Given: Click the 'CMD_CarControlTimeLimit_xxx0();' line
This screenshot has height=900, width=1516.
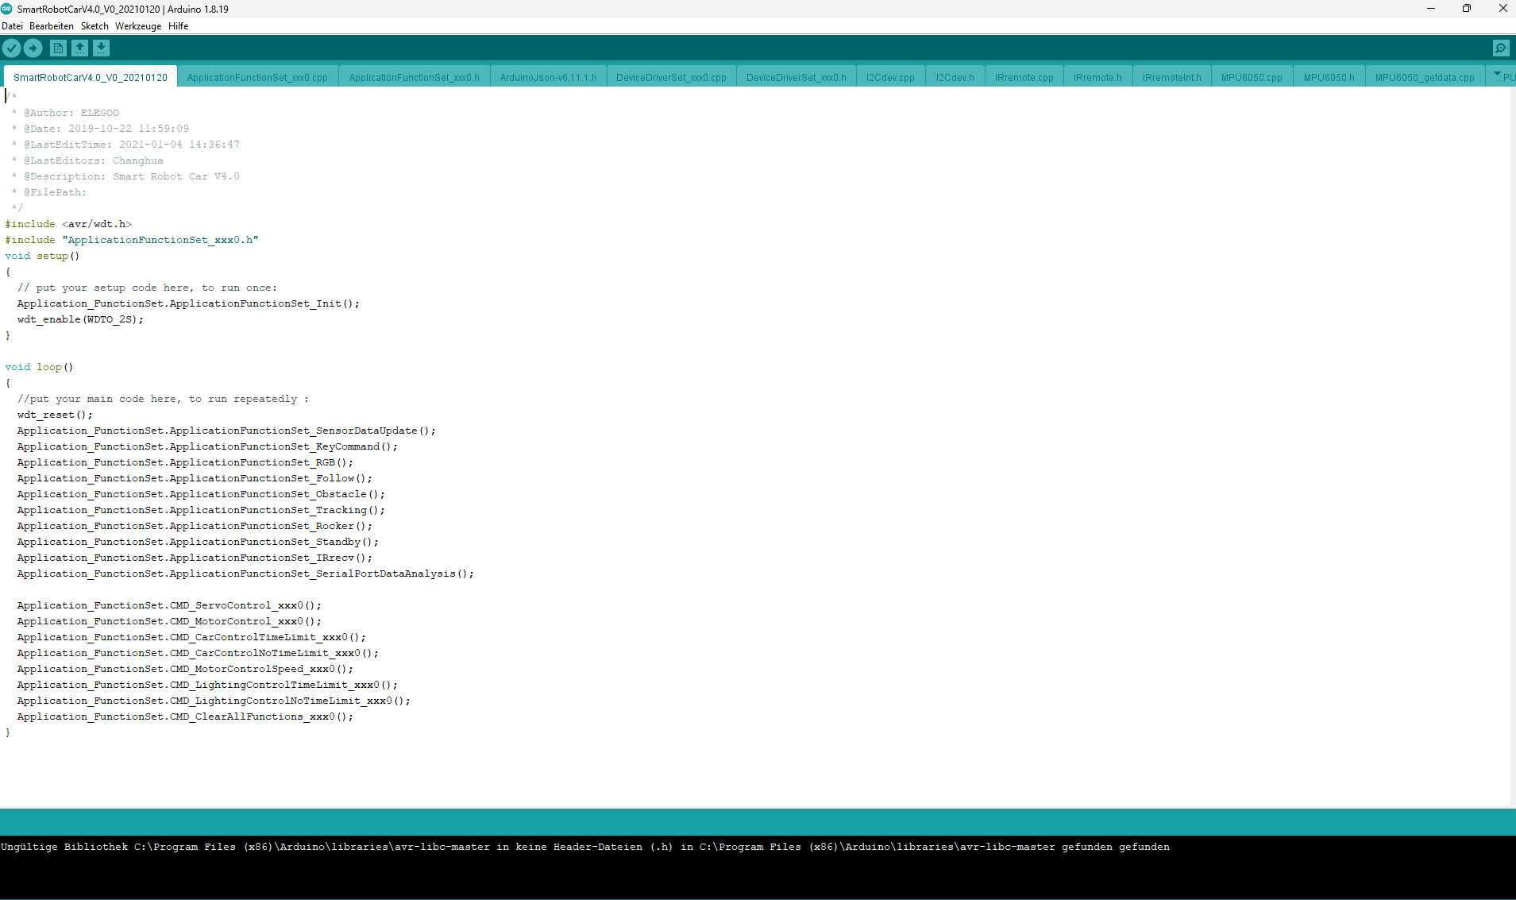Looking at the screenshot, I should 191,637.
